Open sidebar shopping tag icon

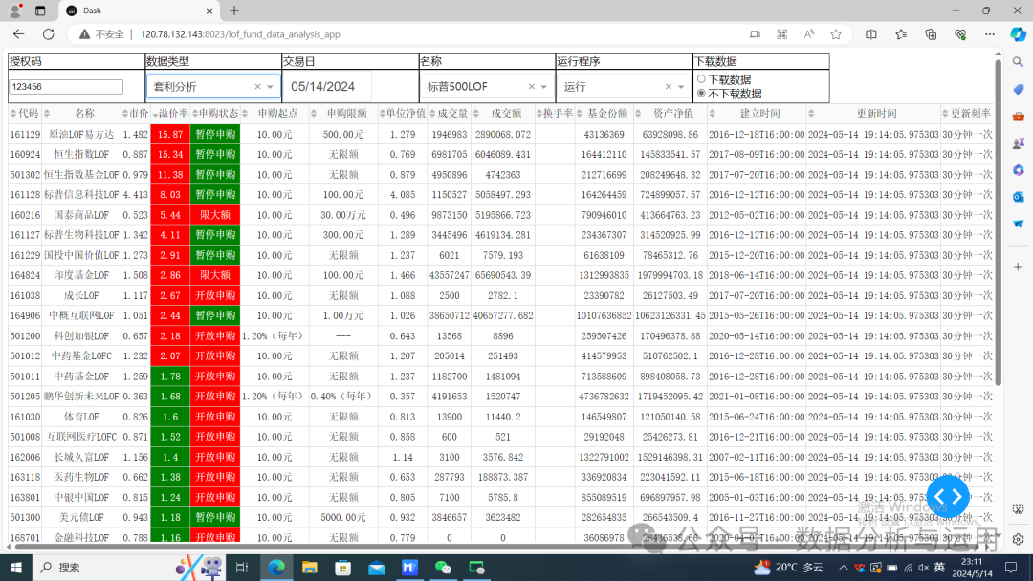pyautogui.click(x=1018, y=90)
